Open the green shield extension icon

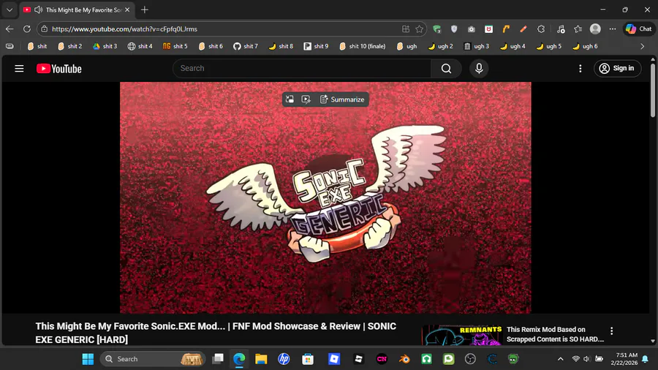point(437,29)
